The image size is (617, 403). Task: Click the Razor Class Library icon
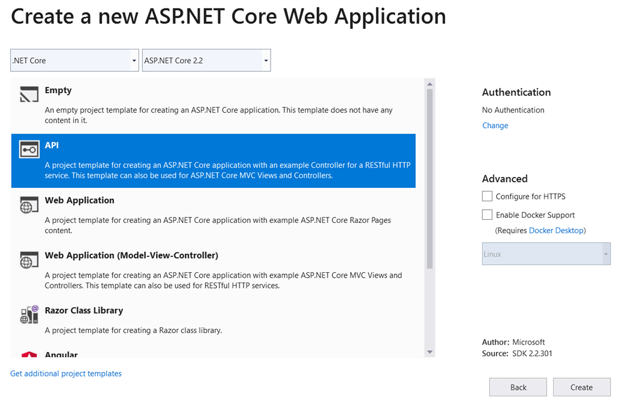click(x=29, y=314)
